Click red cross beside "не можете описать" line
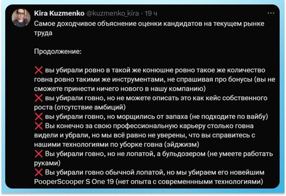 pyautogui.click(x=38, y=98)
